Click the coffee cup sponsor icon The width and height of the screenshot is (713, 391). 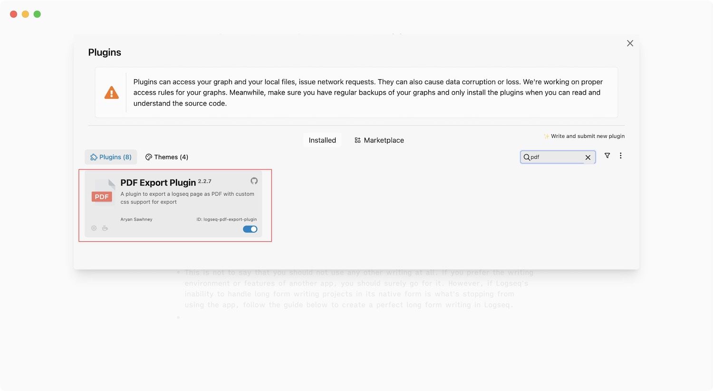coord(105,229)
